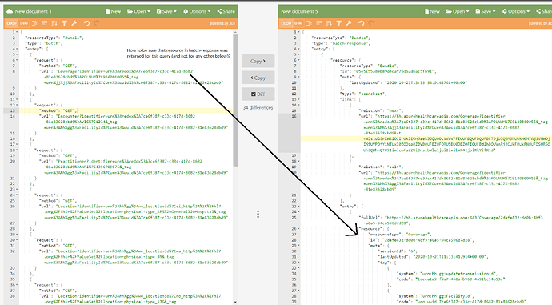Collapse line 23 'entry' fold in right editor
552x305 pixels.
pyautogui.click(x=299, y=207)
